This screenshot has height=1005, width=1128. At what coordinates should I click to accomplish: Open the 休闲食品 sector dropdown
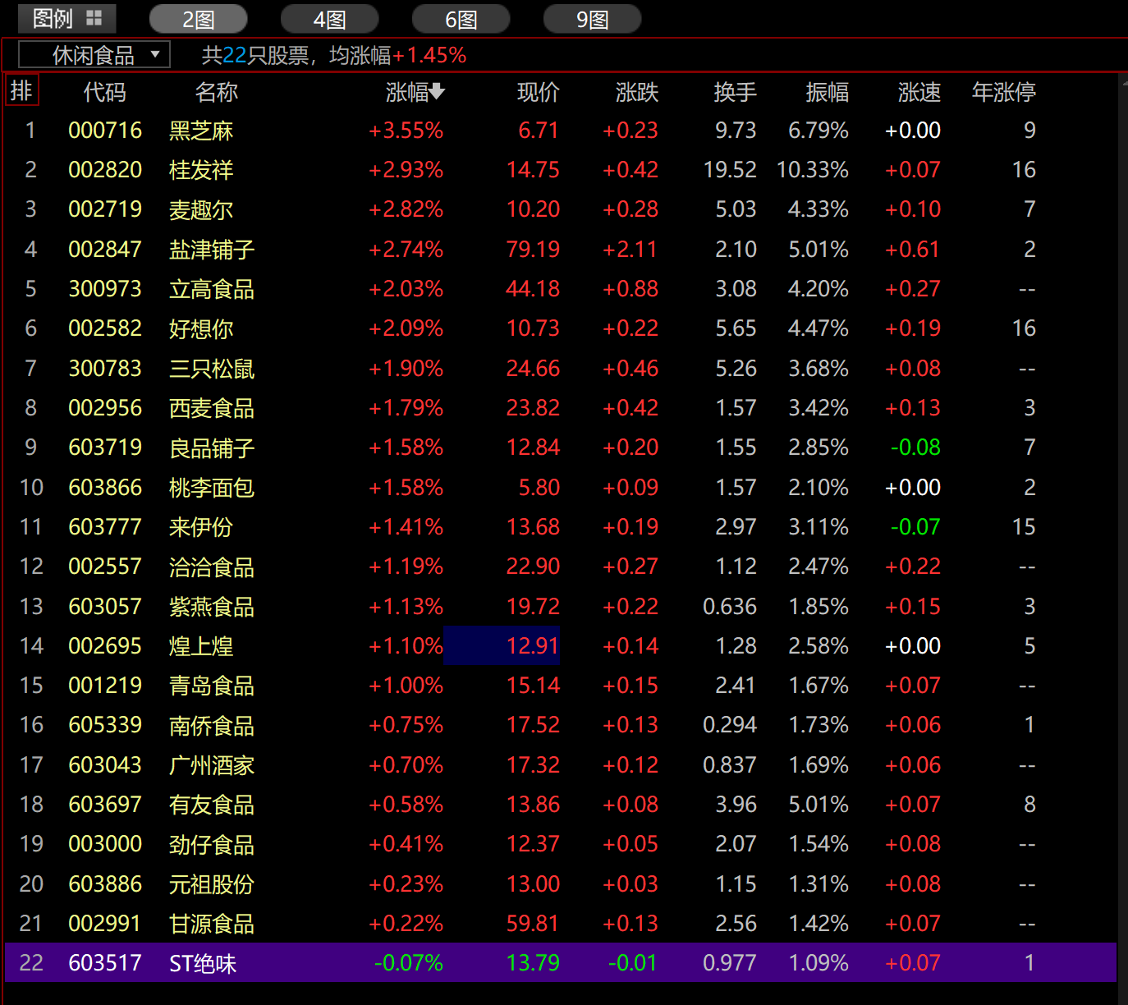pos(94,55)
